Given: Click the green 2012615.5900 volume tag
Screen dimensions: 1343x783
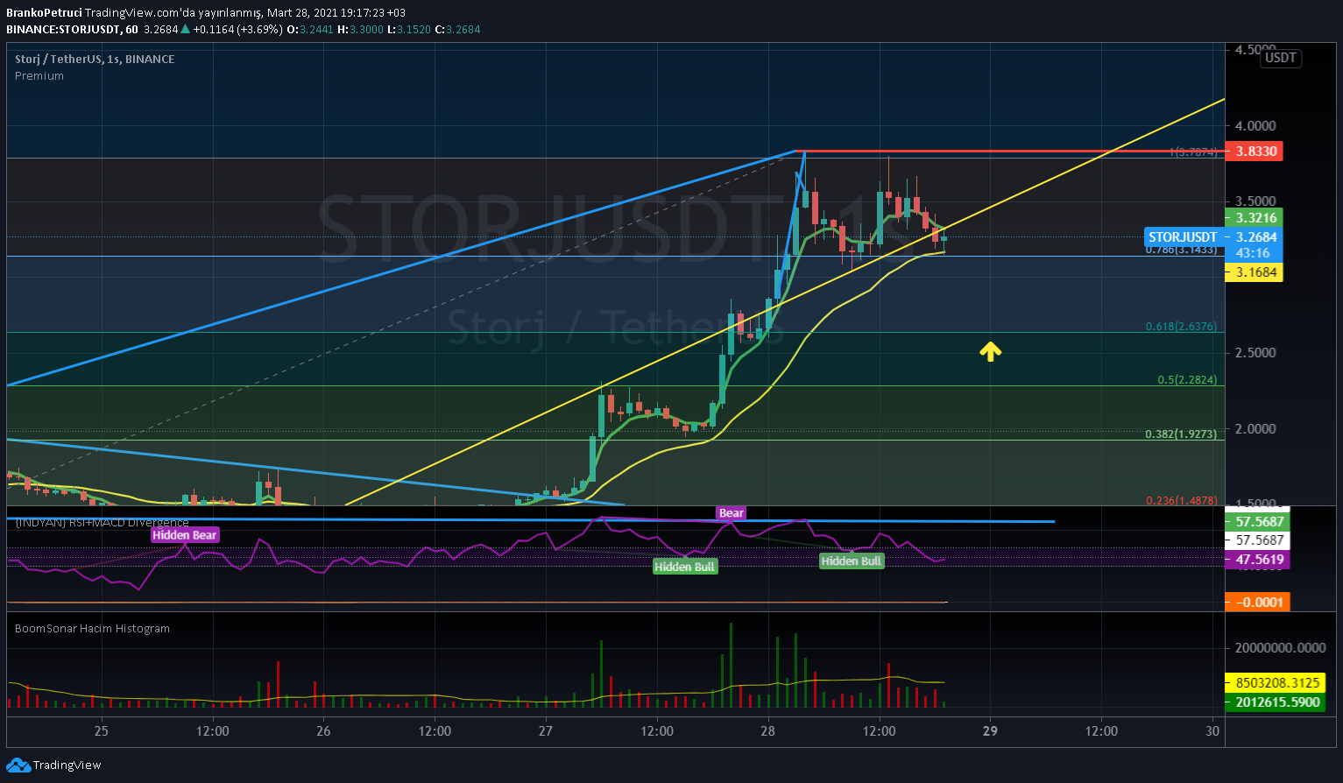Looking at the screenshot, I should (1274, 702).
